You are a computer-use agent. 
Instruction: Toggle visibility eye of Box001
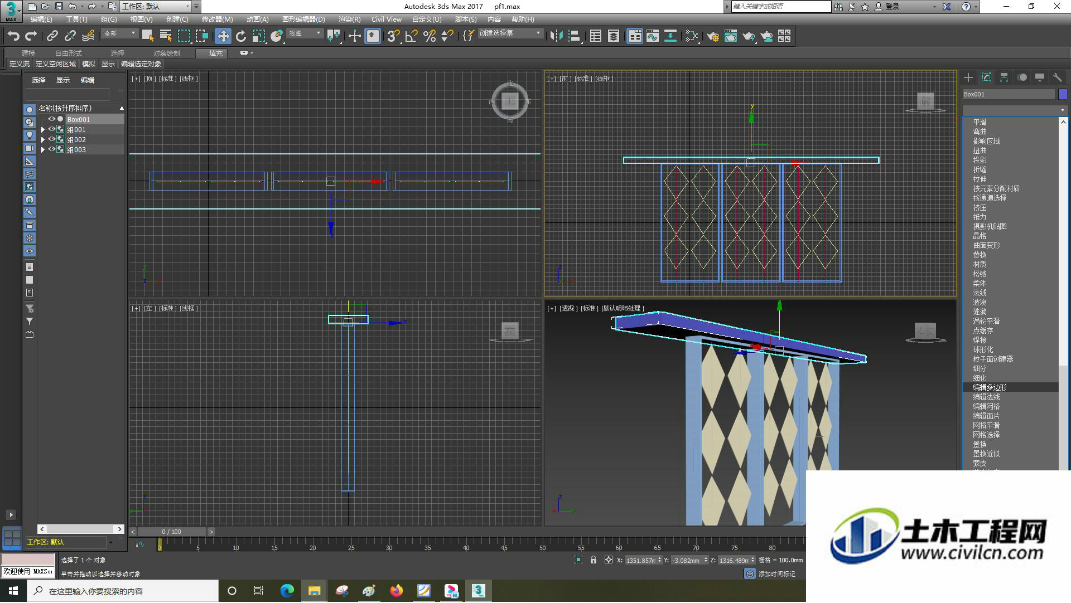click(x=52, y=119)
